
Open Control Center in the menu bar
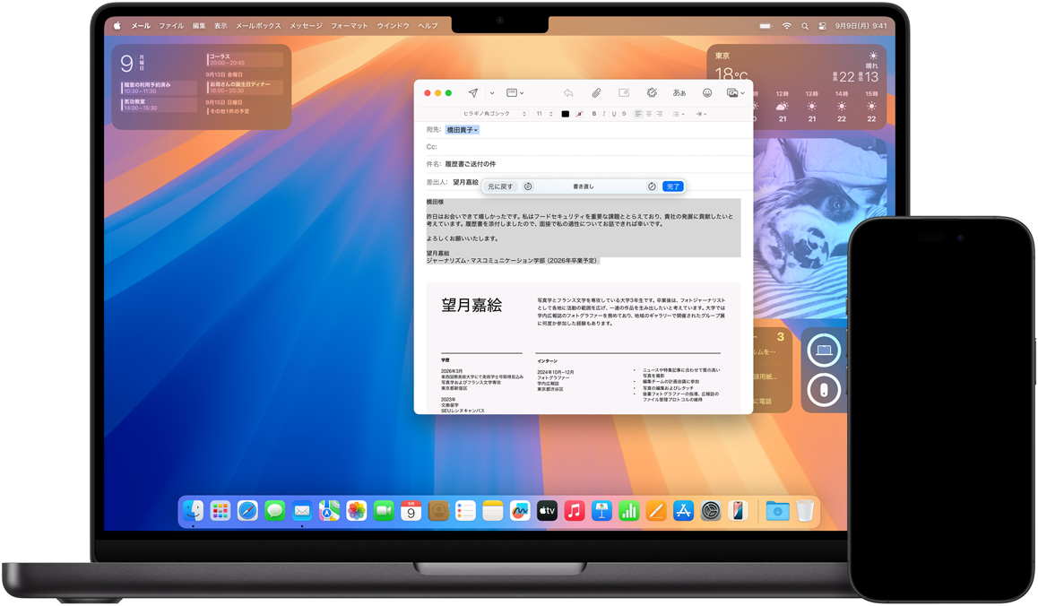pos(822,26)
